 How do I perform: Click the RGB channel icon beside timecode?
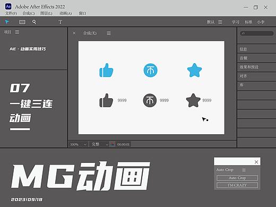(x=112, y=144)
